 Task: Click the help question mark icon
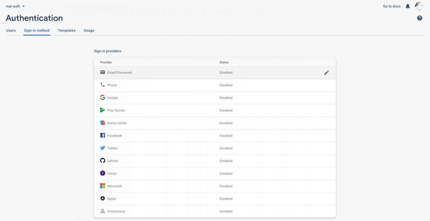pos(419,18)
